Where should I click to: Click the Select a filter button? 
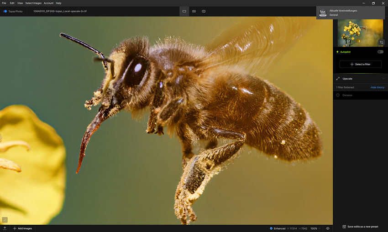pos(360,64)
